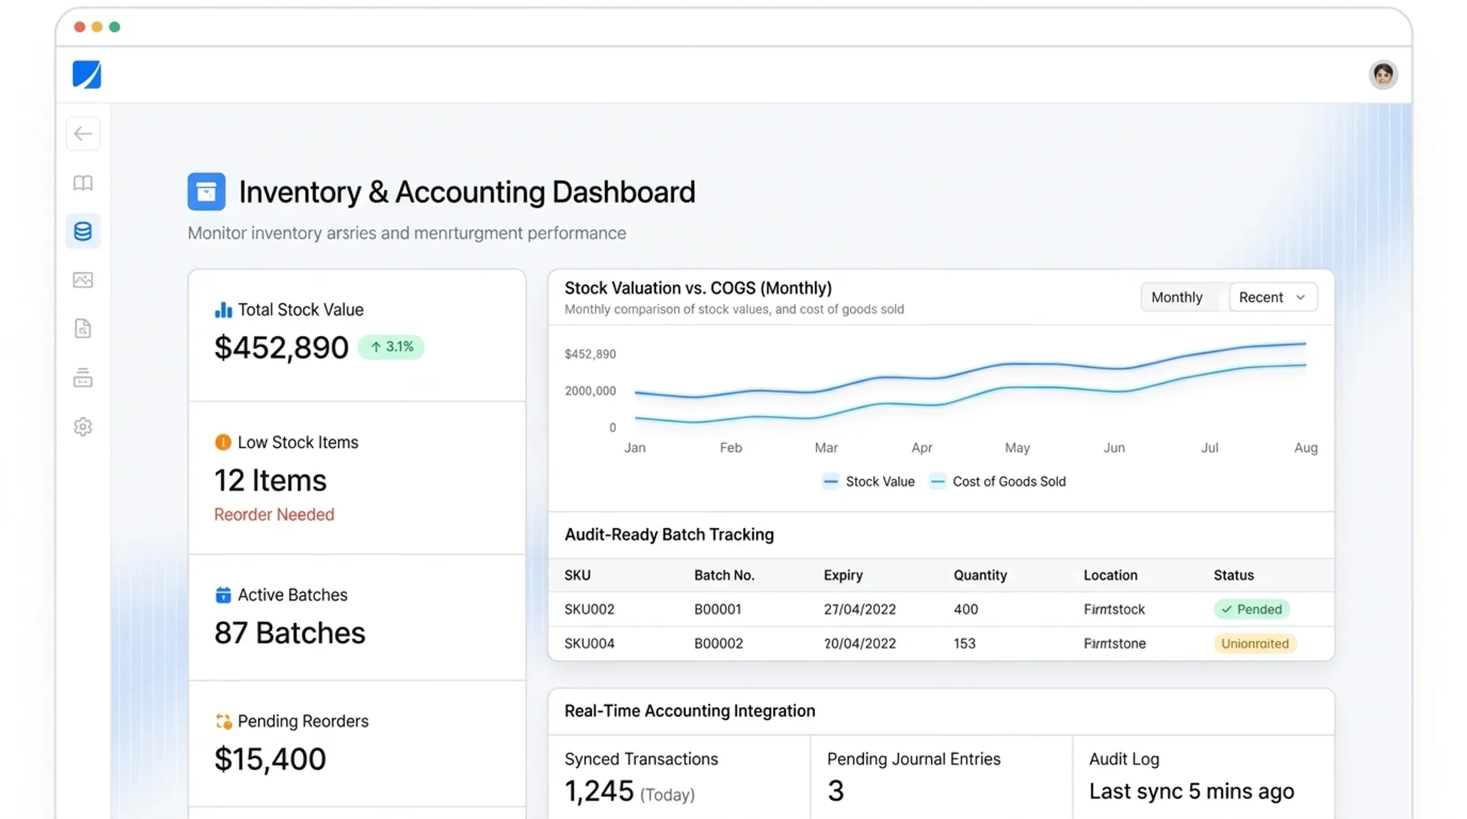Select SKU002 table cell
1467x819 pixels.
coord(590,609)
